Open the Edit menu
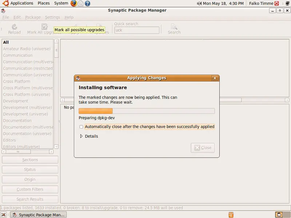 pyautogui.click(x=17, y=17)
